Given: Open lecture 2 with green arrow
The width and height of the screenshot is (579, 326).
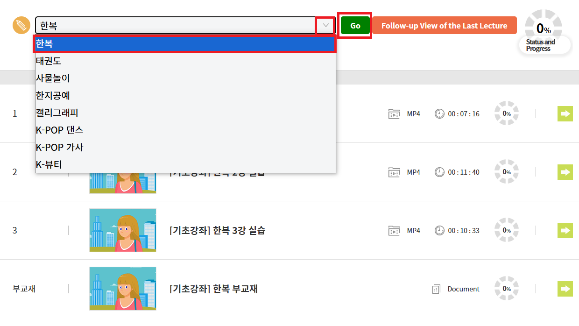Looking at the screenshot, I should (x=565, y=172).
